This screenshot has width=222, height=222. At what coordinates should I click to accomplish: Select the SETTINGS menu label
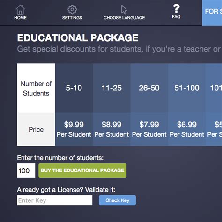72,18
